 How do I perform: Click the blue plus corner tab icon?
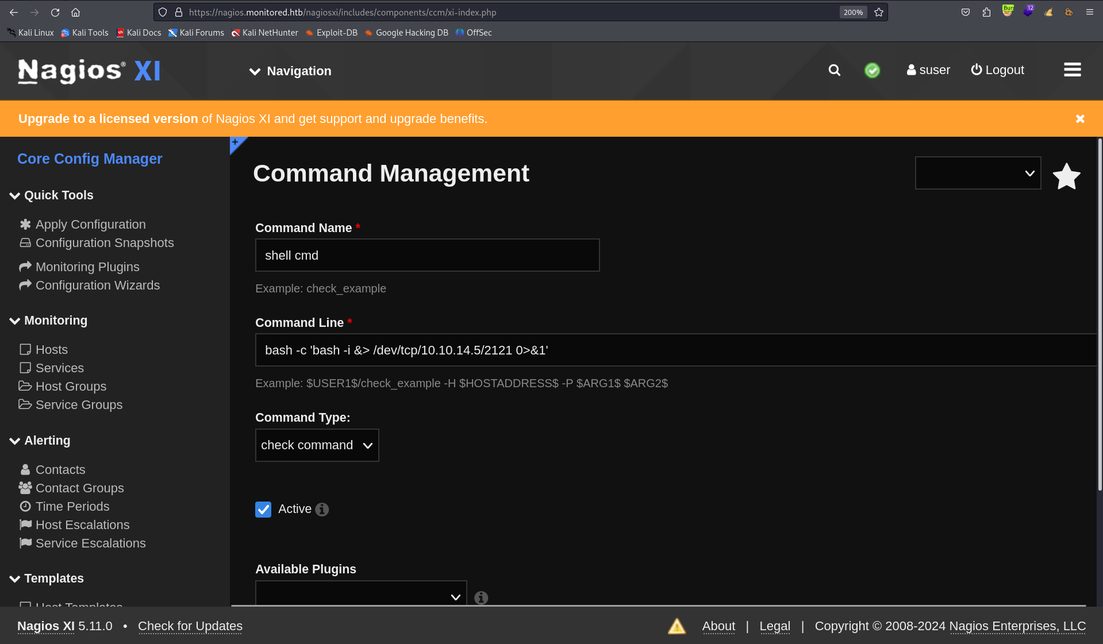(x=236, y=142)
